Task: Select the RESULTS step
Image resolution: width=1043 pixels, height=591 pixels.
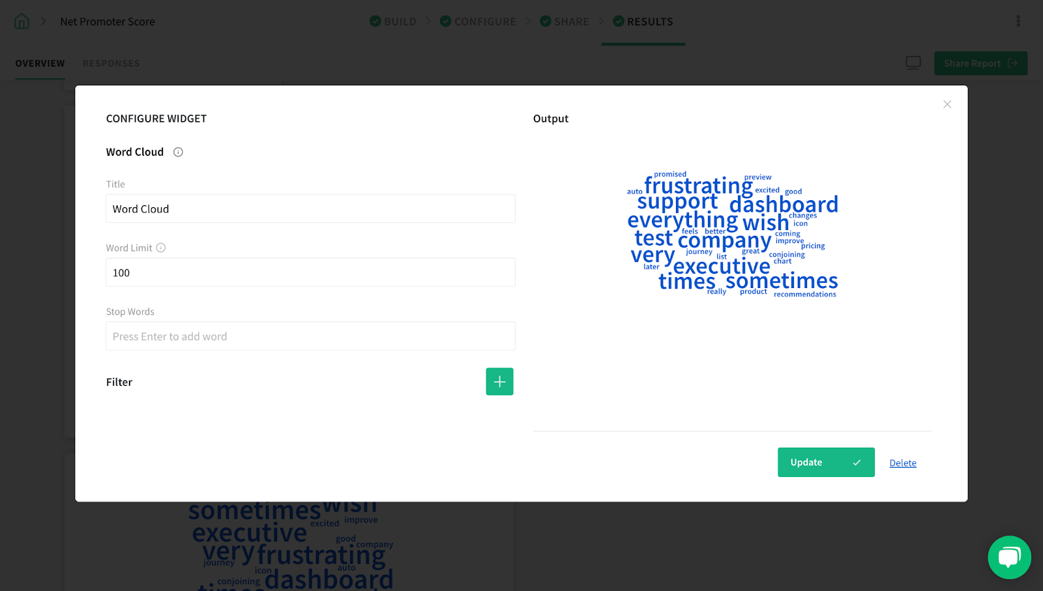Action: pyautogui.click(x=643, y=22)
